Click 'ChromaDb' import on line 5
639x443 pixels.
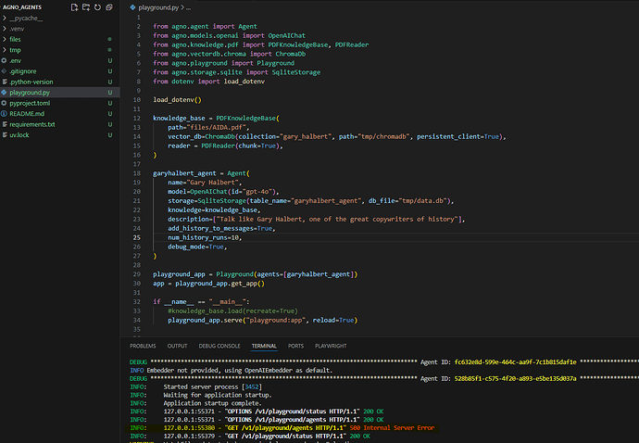click(x=290, y=54)
